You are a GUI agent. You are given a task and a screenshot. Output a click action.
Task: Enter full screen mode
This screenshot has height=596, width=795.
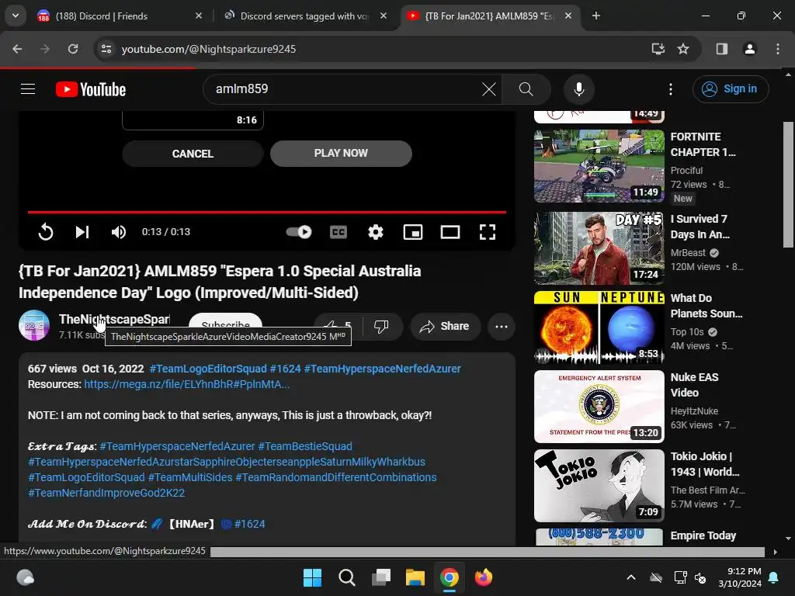click(488, 231)
